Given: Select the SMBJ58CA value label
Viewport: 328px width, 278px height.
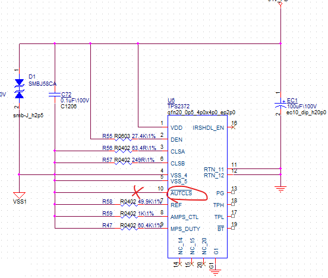Looking at the screenshot, I should (42, 84).
